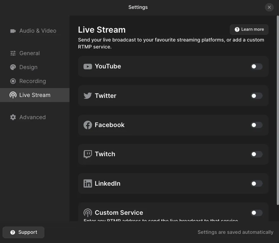Click the 'Send your live broadcast' description

coord(171,43)
